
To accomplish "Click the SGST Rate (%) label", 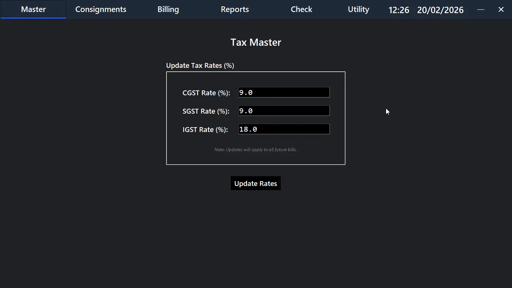I will tap(206, 111).
